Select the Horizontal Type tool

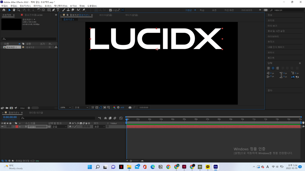coord(58,10)
